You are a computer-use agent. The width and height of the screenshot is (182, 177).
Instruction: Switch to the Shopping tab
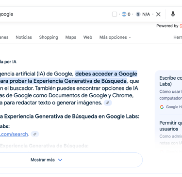tap(49, 37)
